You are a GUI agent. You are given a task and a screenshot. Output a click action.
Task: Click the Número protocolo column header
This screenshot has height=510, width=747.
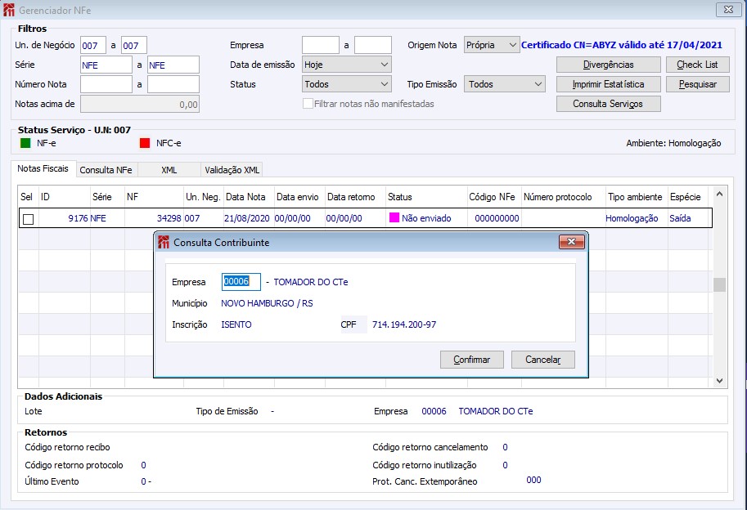pos(564,197)
